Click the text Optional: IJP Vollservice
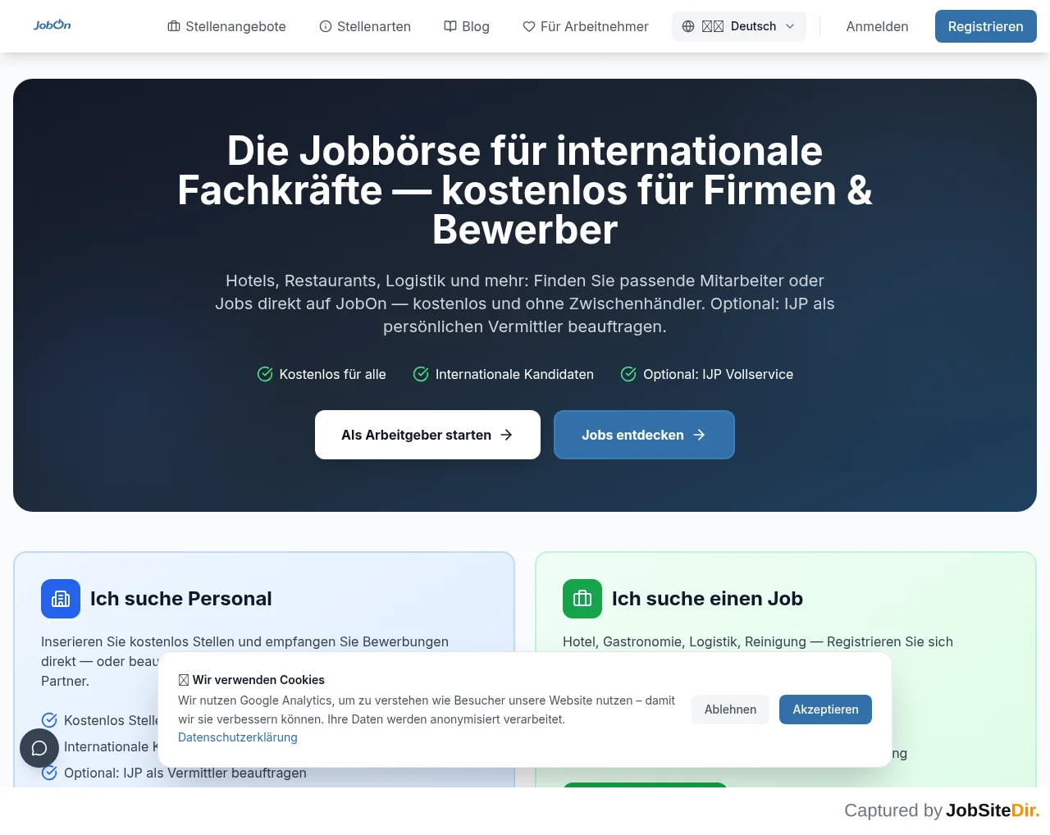 [718, 374]
